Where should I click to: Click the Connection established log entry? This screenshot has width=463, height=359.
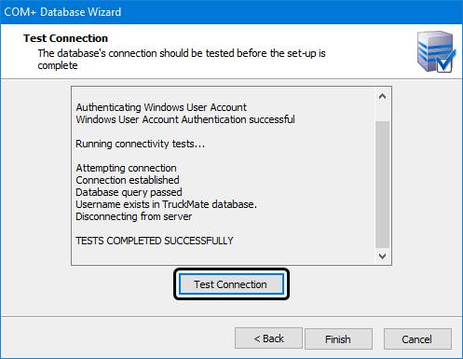128,180
